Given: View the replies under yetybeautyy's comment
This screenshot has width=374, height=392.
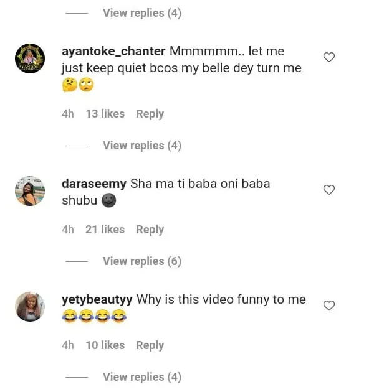Looking at the screenshot, I should coord(141,377).
